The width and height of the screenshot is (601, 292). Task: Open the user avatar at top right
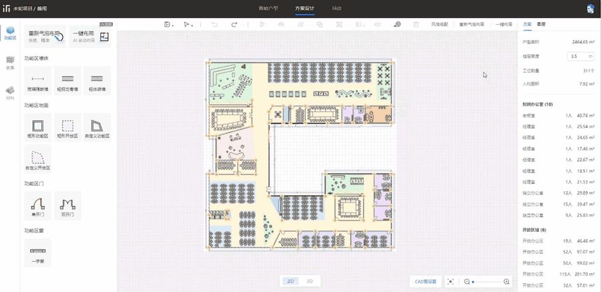(591, 9)
